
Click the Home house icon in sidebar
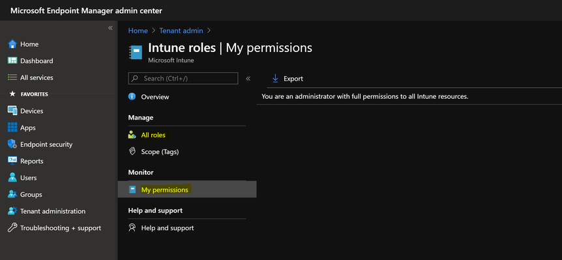tap(12, 44)
